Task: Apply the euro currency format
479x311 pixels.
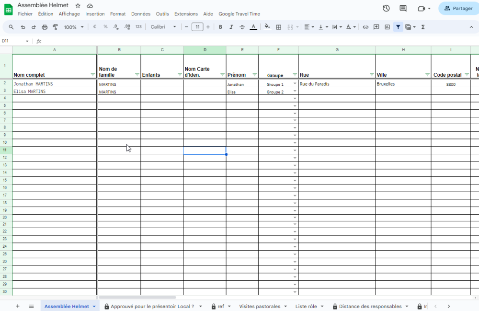Action: tap(95, 27)
